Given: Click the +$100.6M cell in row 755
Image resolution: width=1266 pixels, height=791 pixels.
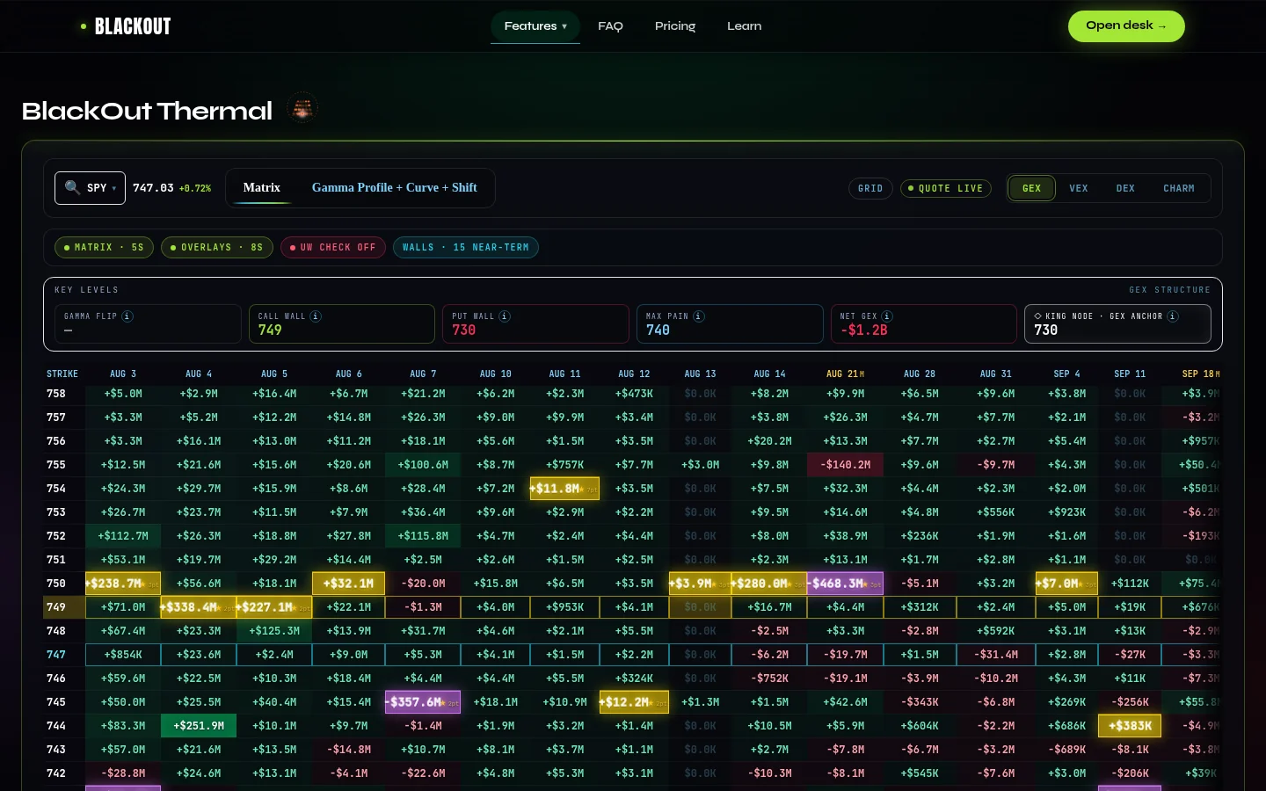Looking at the screenshot, I should [423, 465].
